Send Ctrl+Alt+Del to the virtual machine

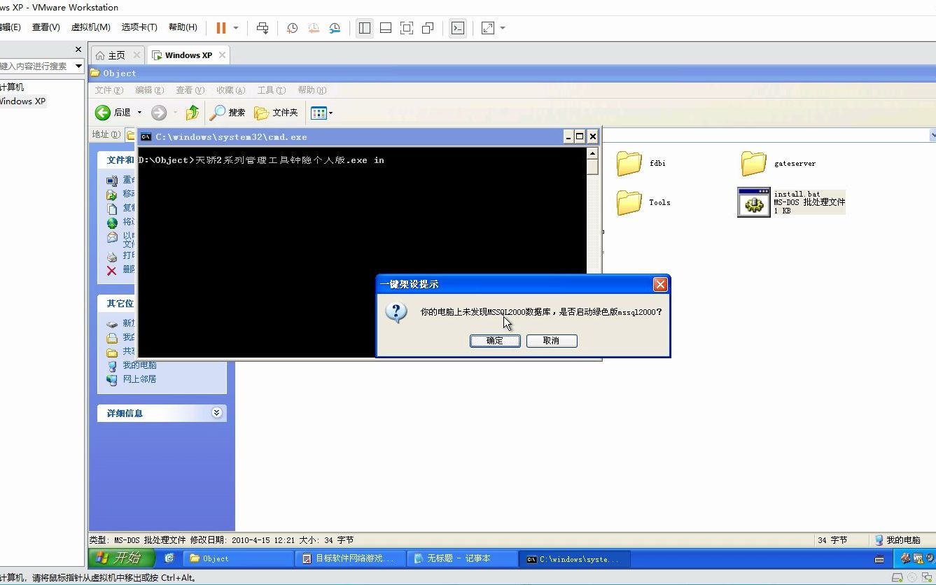pyautogui.click(x=263, y=28)
